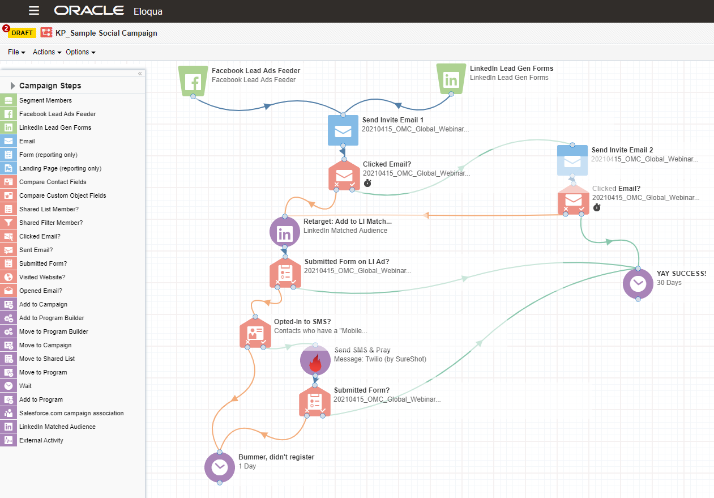
Task: Select Submitted Form on LI Ad? node
Action: click(x=285, y=273)
